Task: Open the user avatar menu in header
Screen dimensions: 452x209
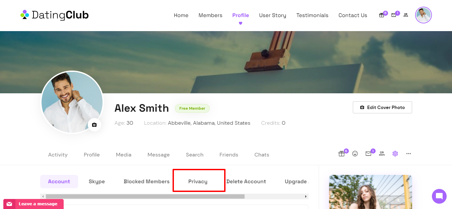Action: [424, 15]
